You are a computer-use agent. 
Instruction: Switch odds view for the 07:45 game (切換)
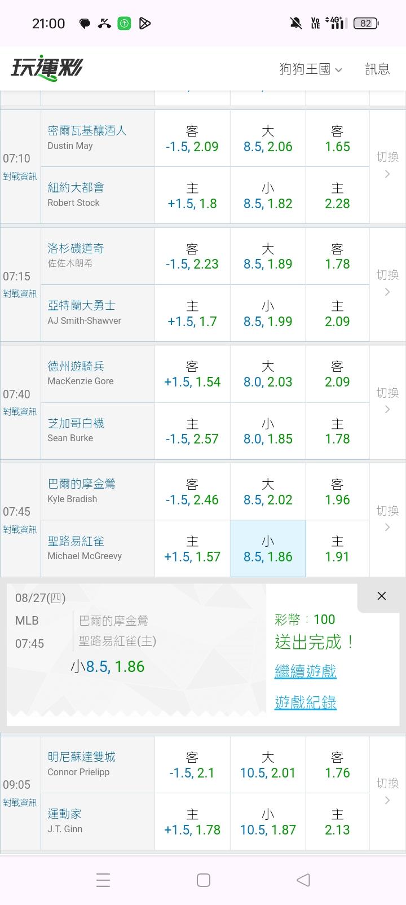[x=387, y=519]
